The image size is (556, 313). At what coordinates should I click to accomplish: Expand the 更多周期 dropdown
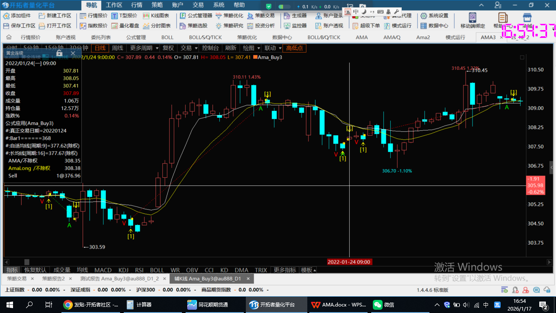(144, 48)
